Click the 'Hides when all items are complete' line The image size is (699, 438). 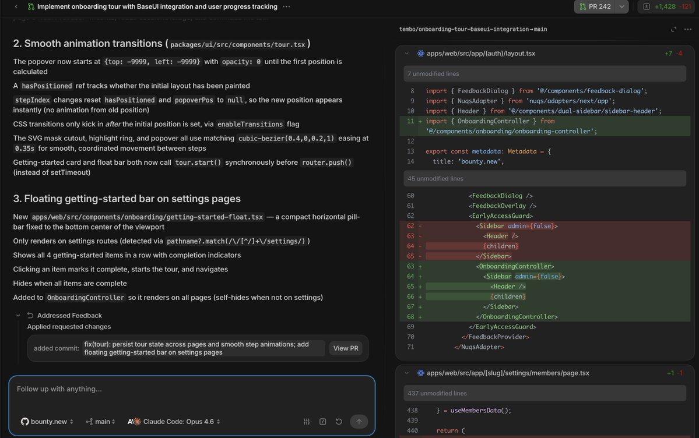pyautogui.click(x=70, y=284)
